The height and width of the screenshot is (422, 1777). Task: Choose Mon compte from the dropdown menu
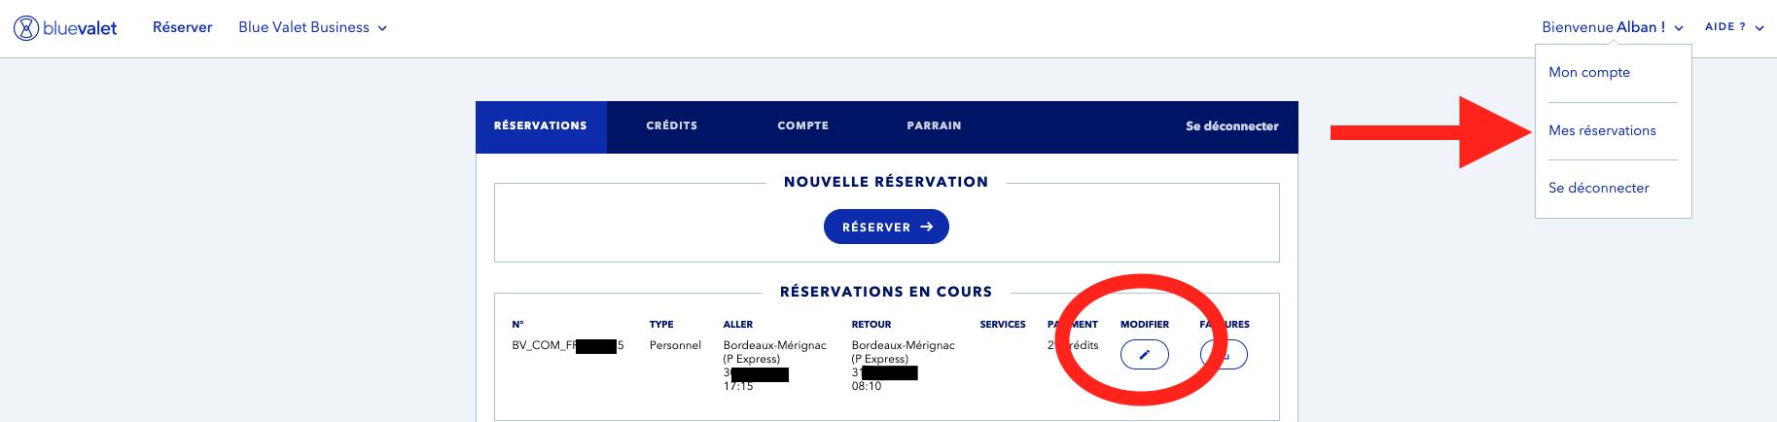click(1589, 72)
